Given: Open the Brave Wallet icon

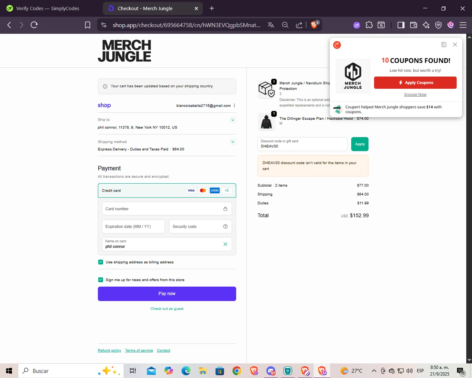Looking at the screenshot, I should [x=413, y=25].
